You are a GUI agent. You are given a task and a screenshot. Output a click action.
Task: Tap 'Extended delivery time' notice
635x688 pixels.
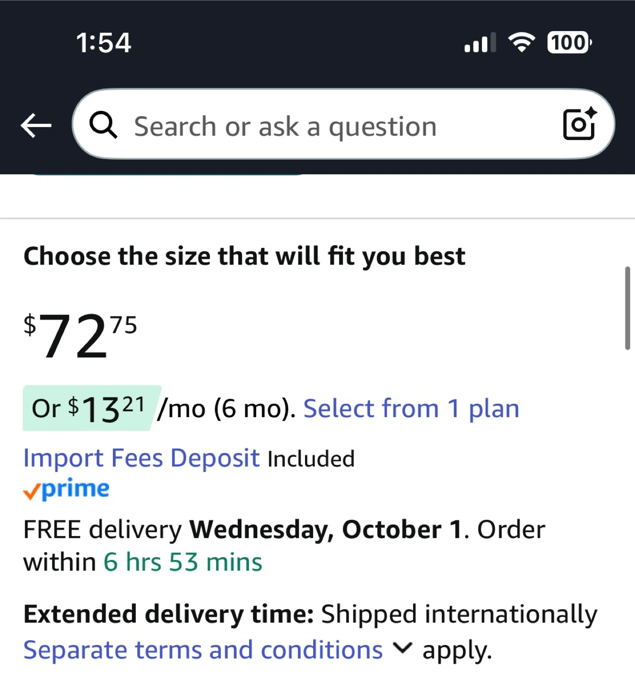[168, 614]
